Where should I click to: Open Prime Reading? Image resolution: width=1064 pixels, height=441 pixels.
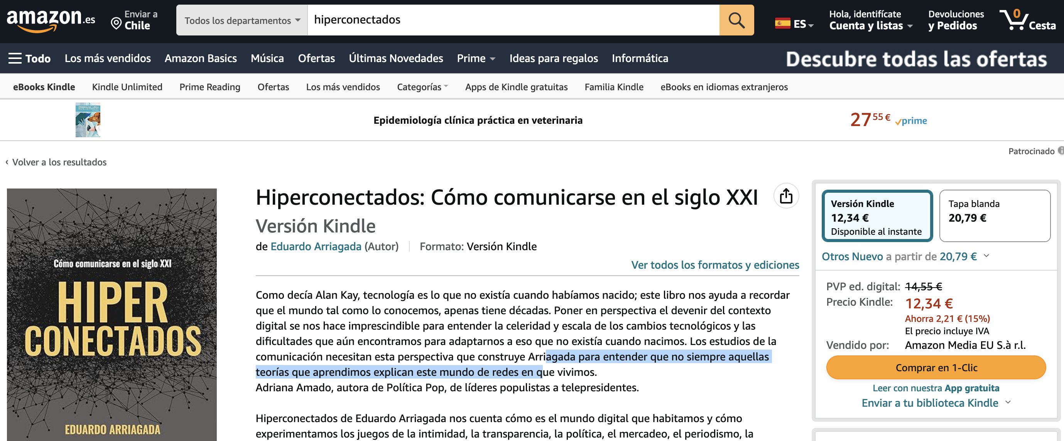[x=210, y=87]
